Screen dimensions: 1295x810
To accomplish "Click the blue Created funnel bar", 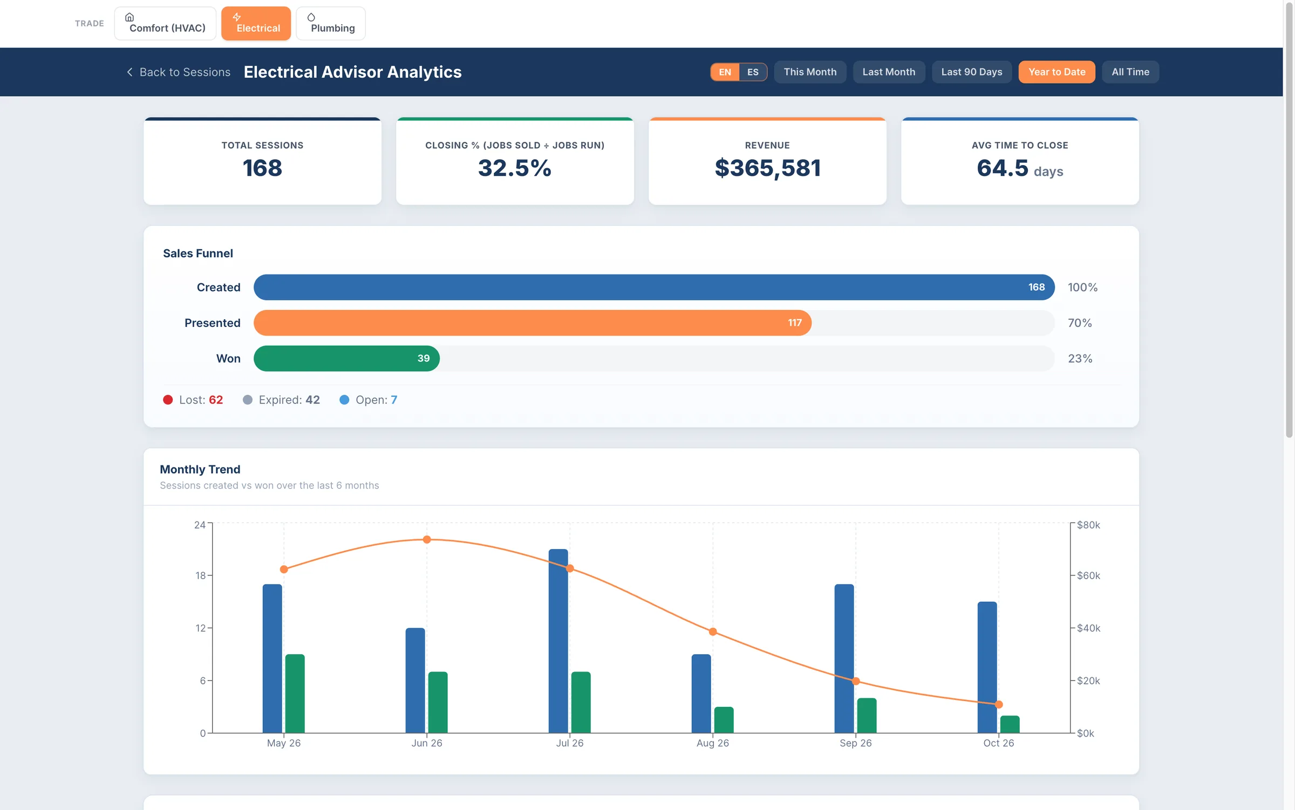I will pyautogui.click(x=654, y=287).
